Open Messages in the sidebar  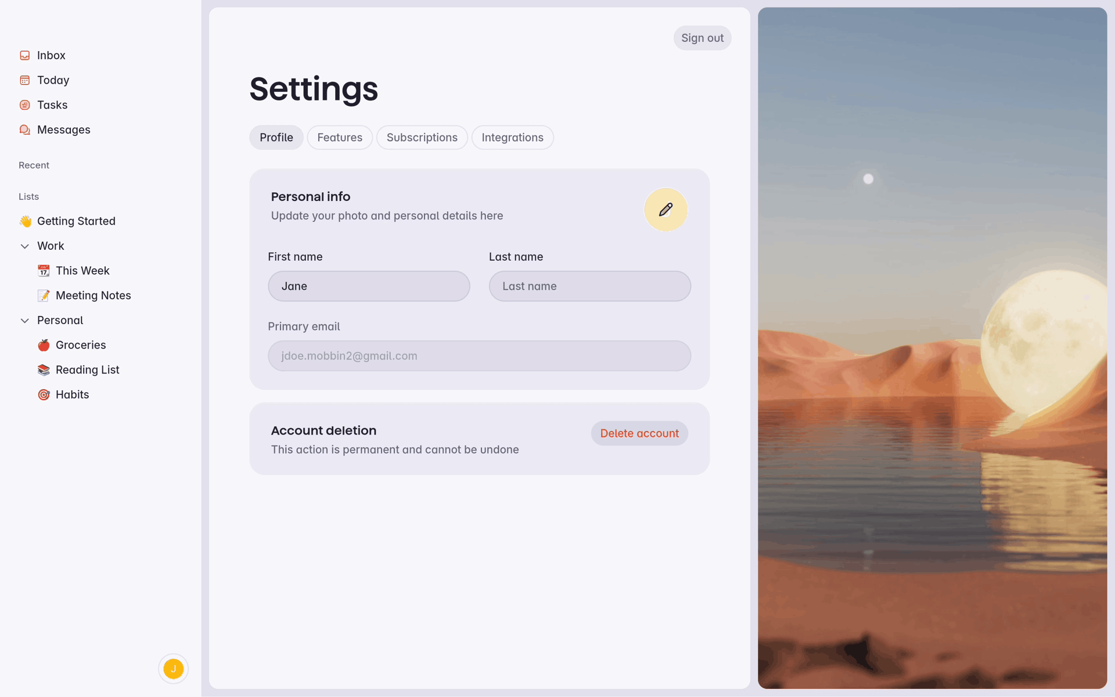(64, 130)
